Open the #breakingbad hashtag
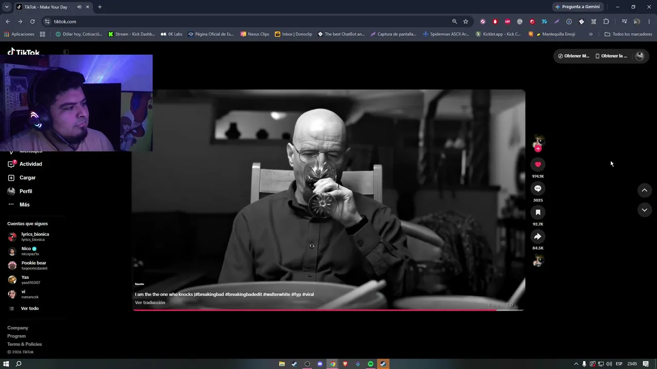 coord(209,294)
